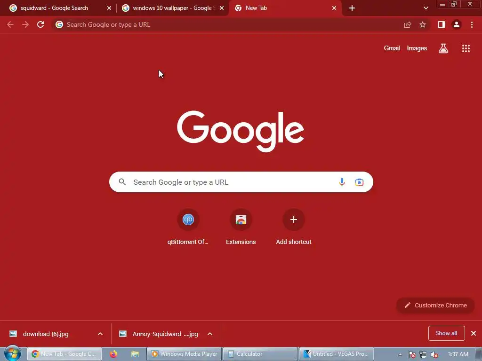This screenshot has height=361, width=482.
Task: Click the Action Center flag tray icon
Action: [x=412, y=354]
